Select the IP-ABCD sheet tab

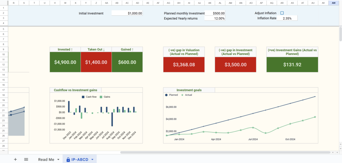click(x=80, y=160)
